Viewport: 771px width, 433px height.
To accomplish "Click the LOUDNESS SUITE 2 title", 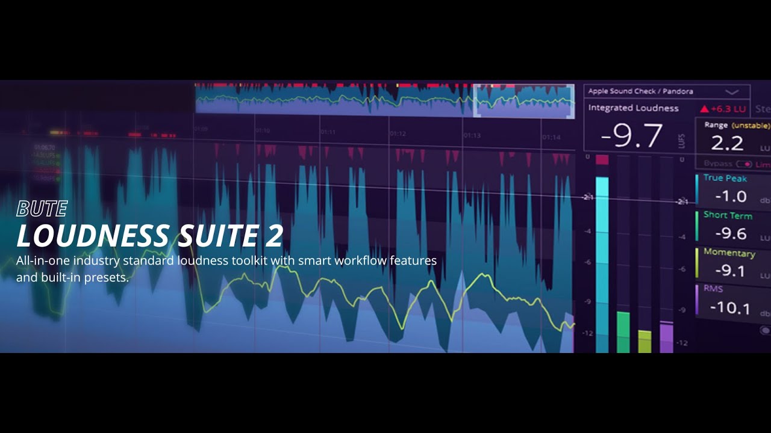I will coord(149,236).
